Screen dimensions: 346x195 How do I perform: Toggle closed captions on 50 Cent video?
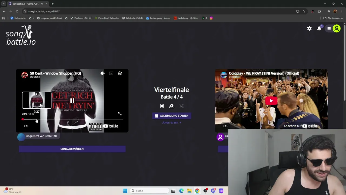(x=111, y=73)
